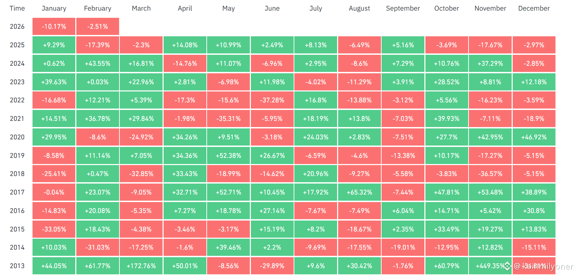Select the -10.17% January 2026 cell

coord(54,26)
